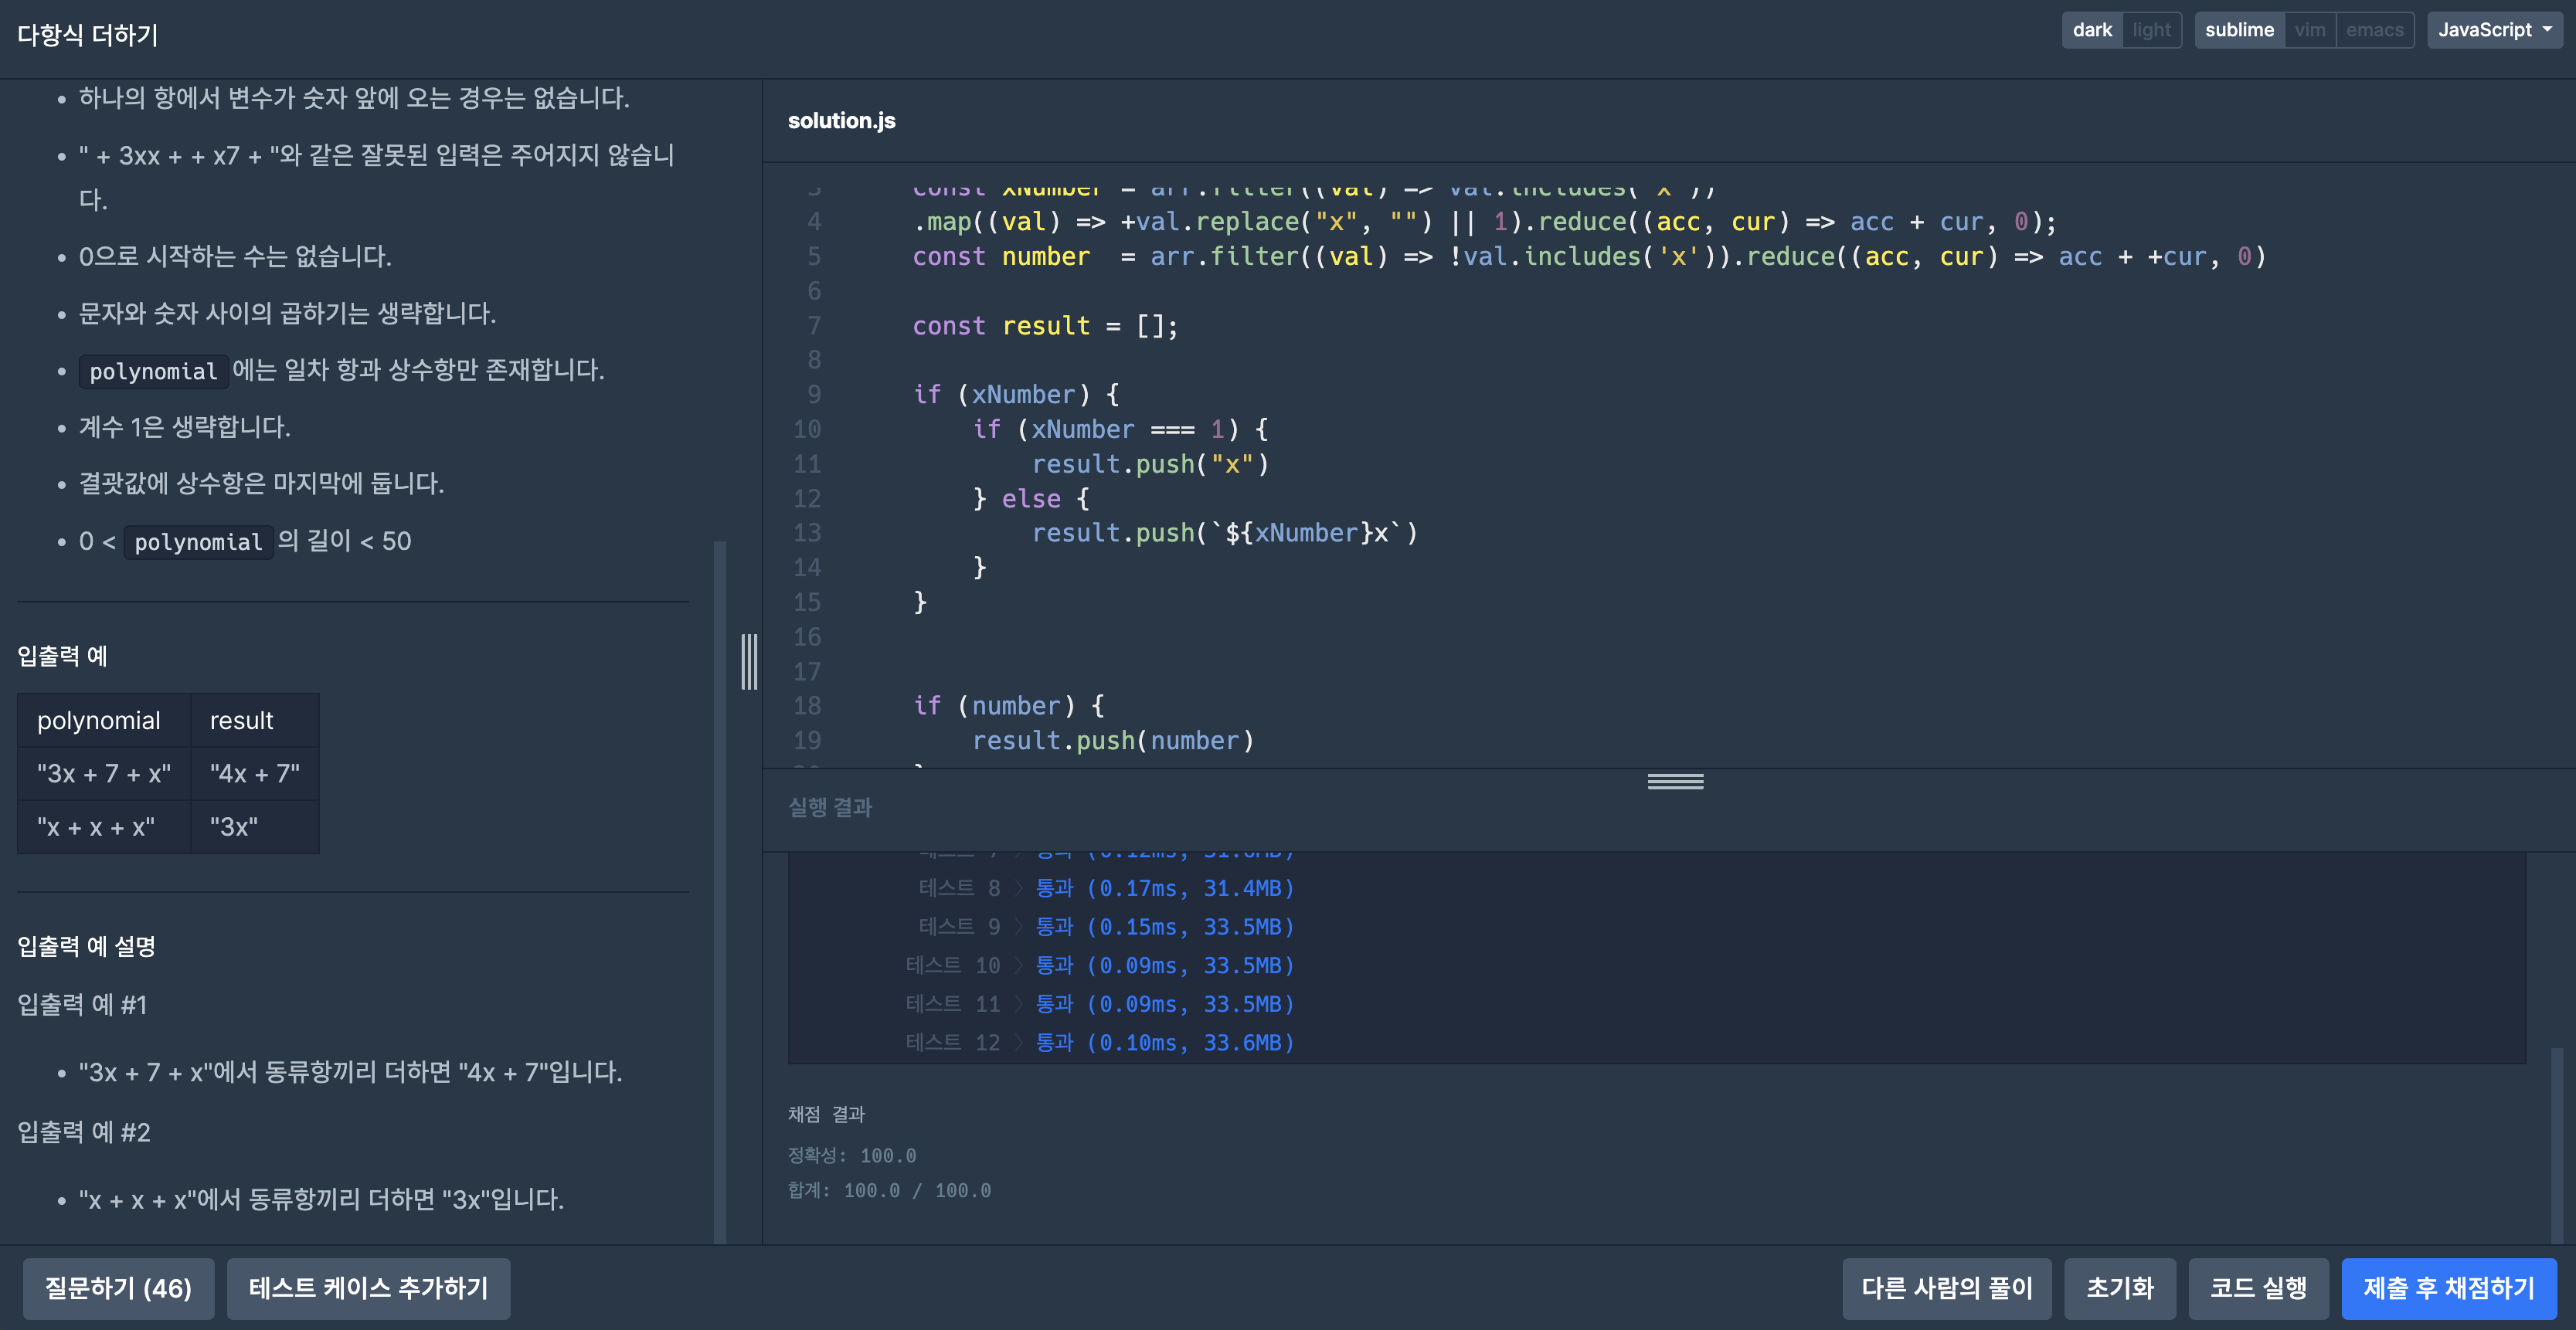The width and height of the screenshot is (2576, 1330).
Task: Open the solution.js file tab
Action: pos(841,121)
